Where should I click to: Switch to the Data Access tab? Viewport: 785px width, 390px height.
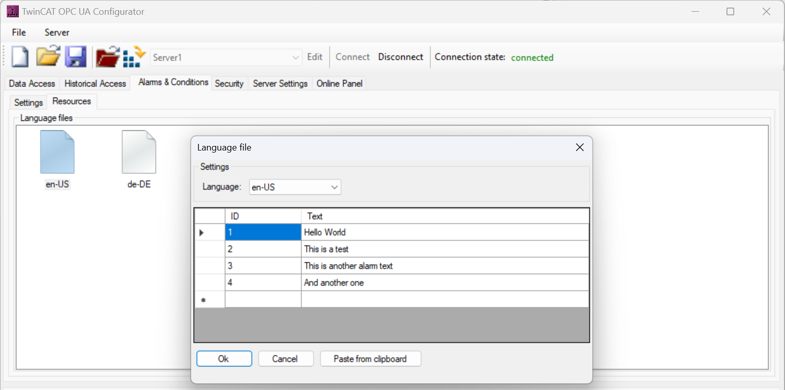tap(32, 83)
